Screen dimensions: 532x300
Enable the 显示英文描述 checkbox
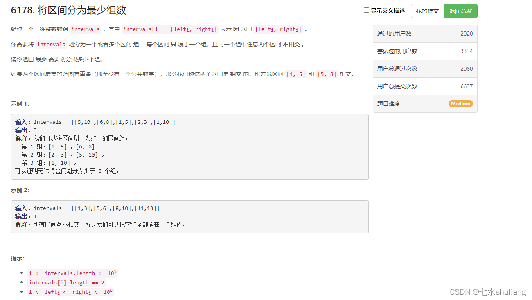[366, 10]
